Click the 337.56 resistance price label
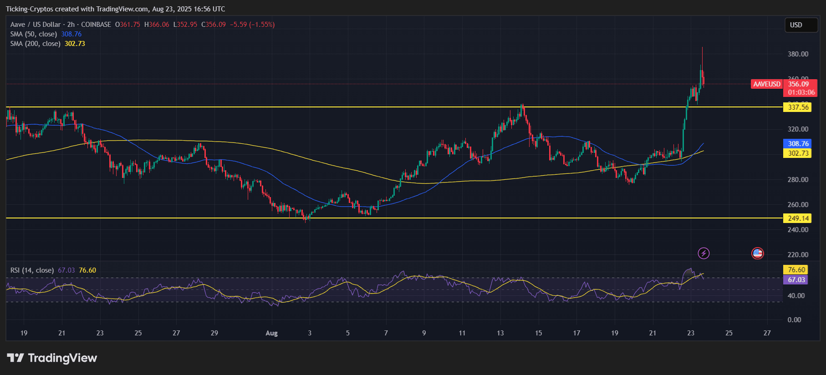Screen dimensions: 826x375 [798, 107]
